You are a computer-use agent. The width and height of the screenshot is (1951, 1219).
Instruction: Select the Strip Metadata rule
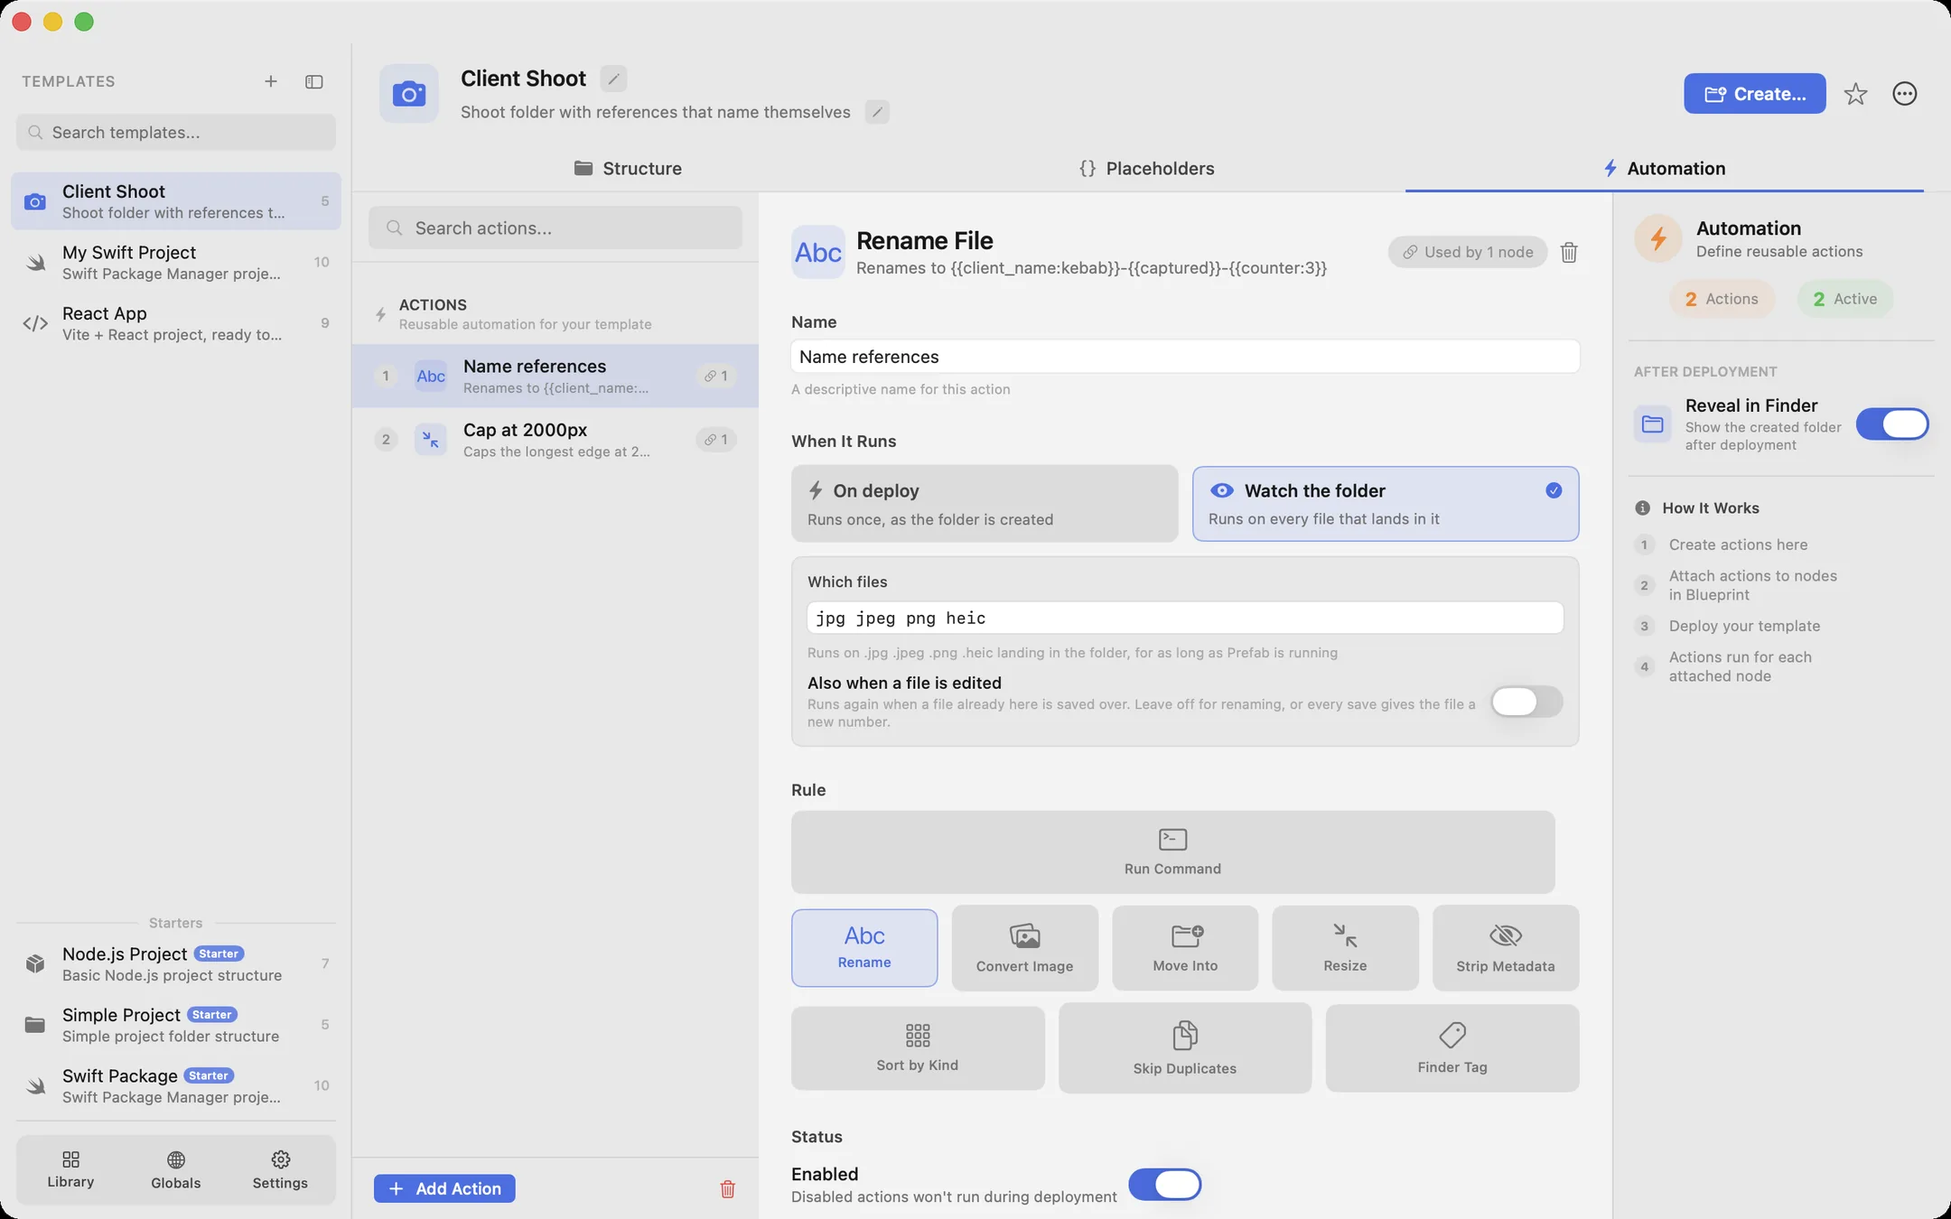[x=1506, y=948]
